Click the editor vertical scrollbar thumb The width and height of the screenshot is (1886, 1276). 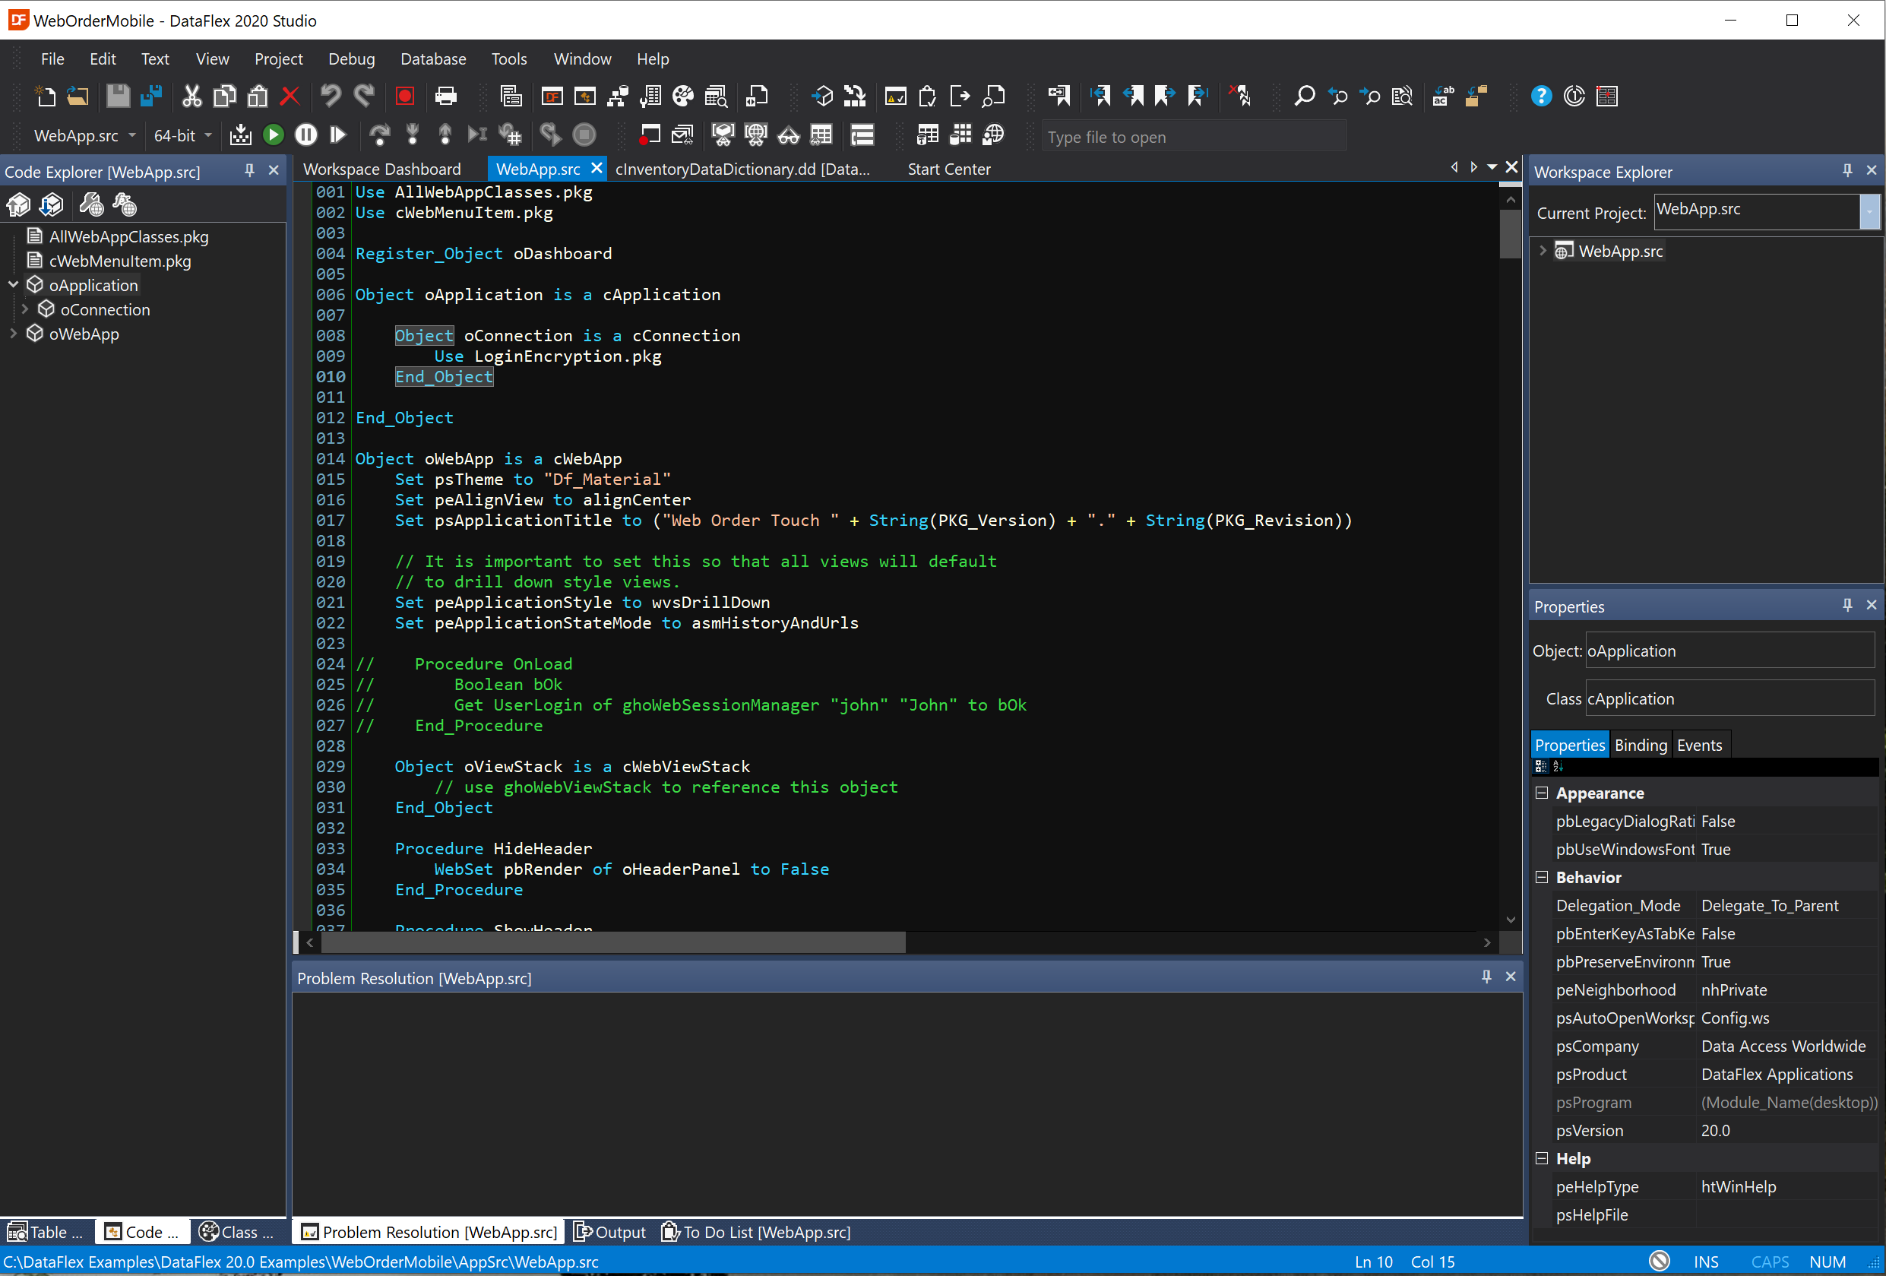(1511, 235)
